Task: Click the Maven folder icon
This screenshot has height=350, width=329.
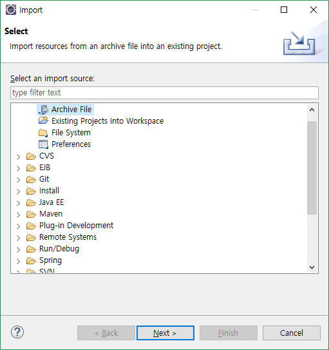Action: click(31, 214)
